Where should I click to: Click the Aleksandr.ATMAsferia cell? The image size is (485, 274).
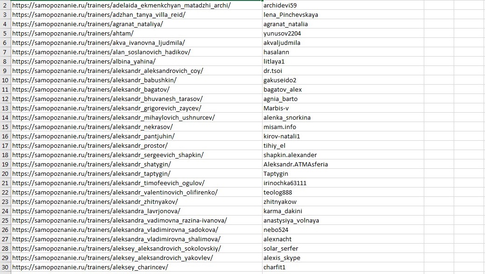tap(343, 165)
